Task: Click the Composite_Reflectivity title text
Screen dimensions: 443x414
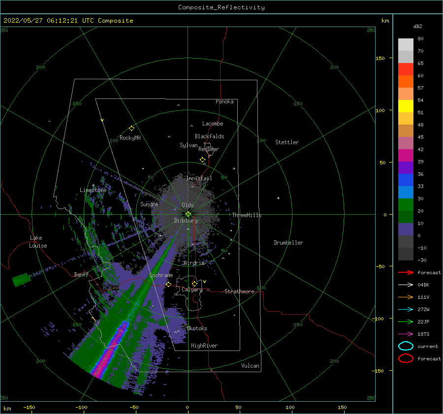Action: point(221,7)
